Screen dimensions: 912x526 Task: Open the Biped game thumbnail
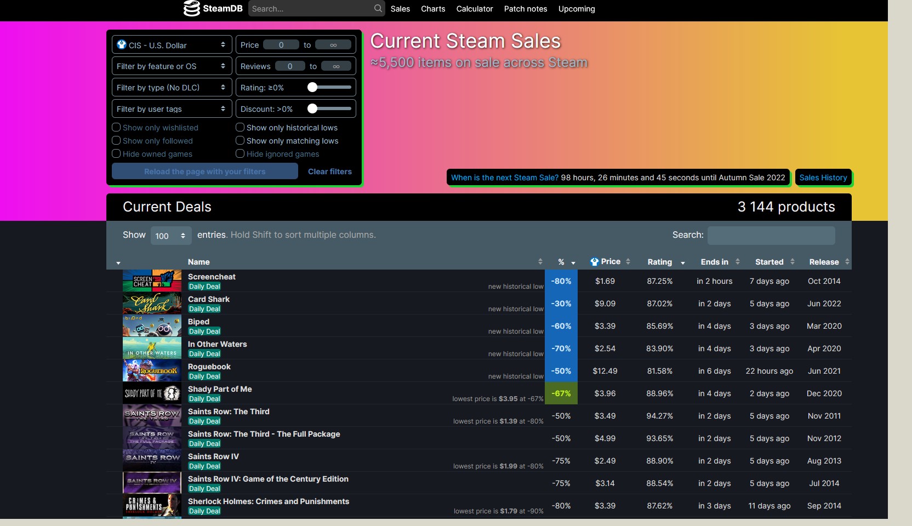coord(152,325)
